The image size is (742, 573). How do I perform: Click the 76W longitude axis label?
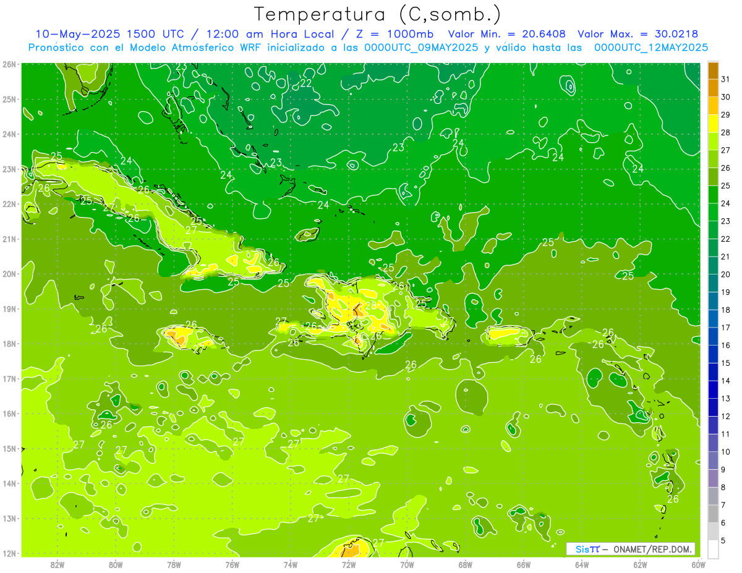[232, 564]
